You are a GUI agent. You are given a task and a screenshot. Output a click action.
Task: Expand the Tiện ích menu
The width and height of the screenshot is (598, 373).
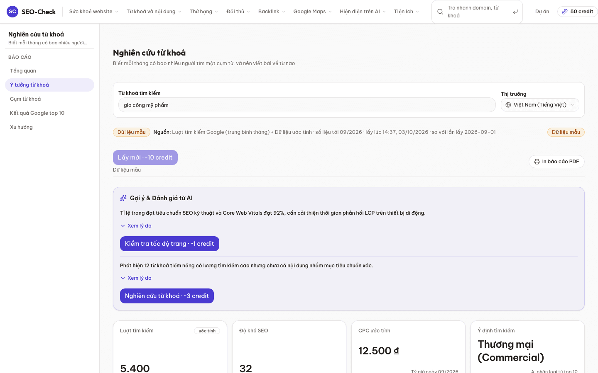tap(407, 12)
